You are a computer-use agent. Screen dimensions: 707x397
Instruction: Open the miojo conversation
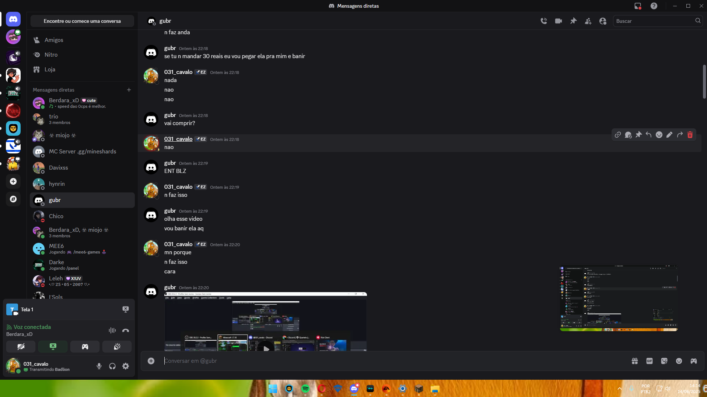pyautogui.click(x=82, y=135)
